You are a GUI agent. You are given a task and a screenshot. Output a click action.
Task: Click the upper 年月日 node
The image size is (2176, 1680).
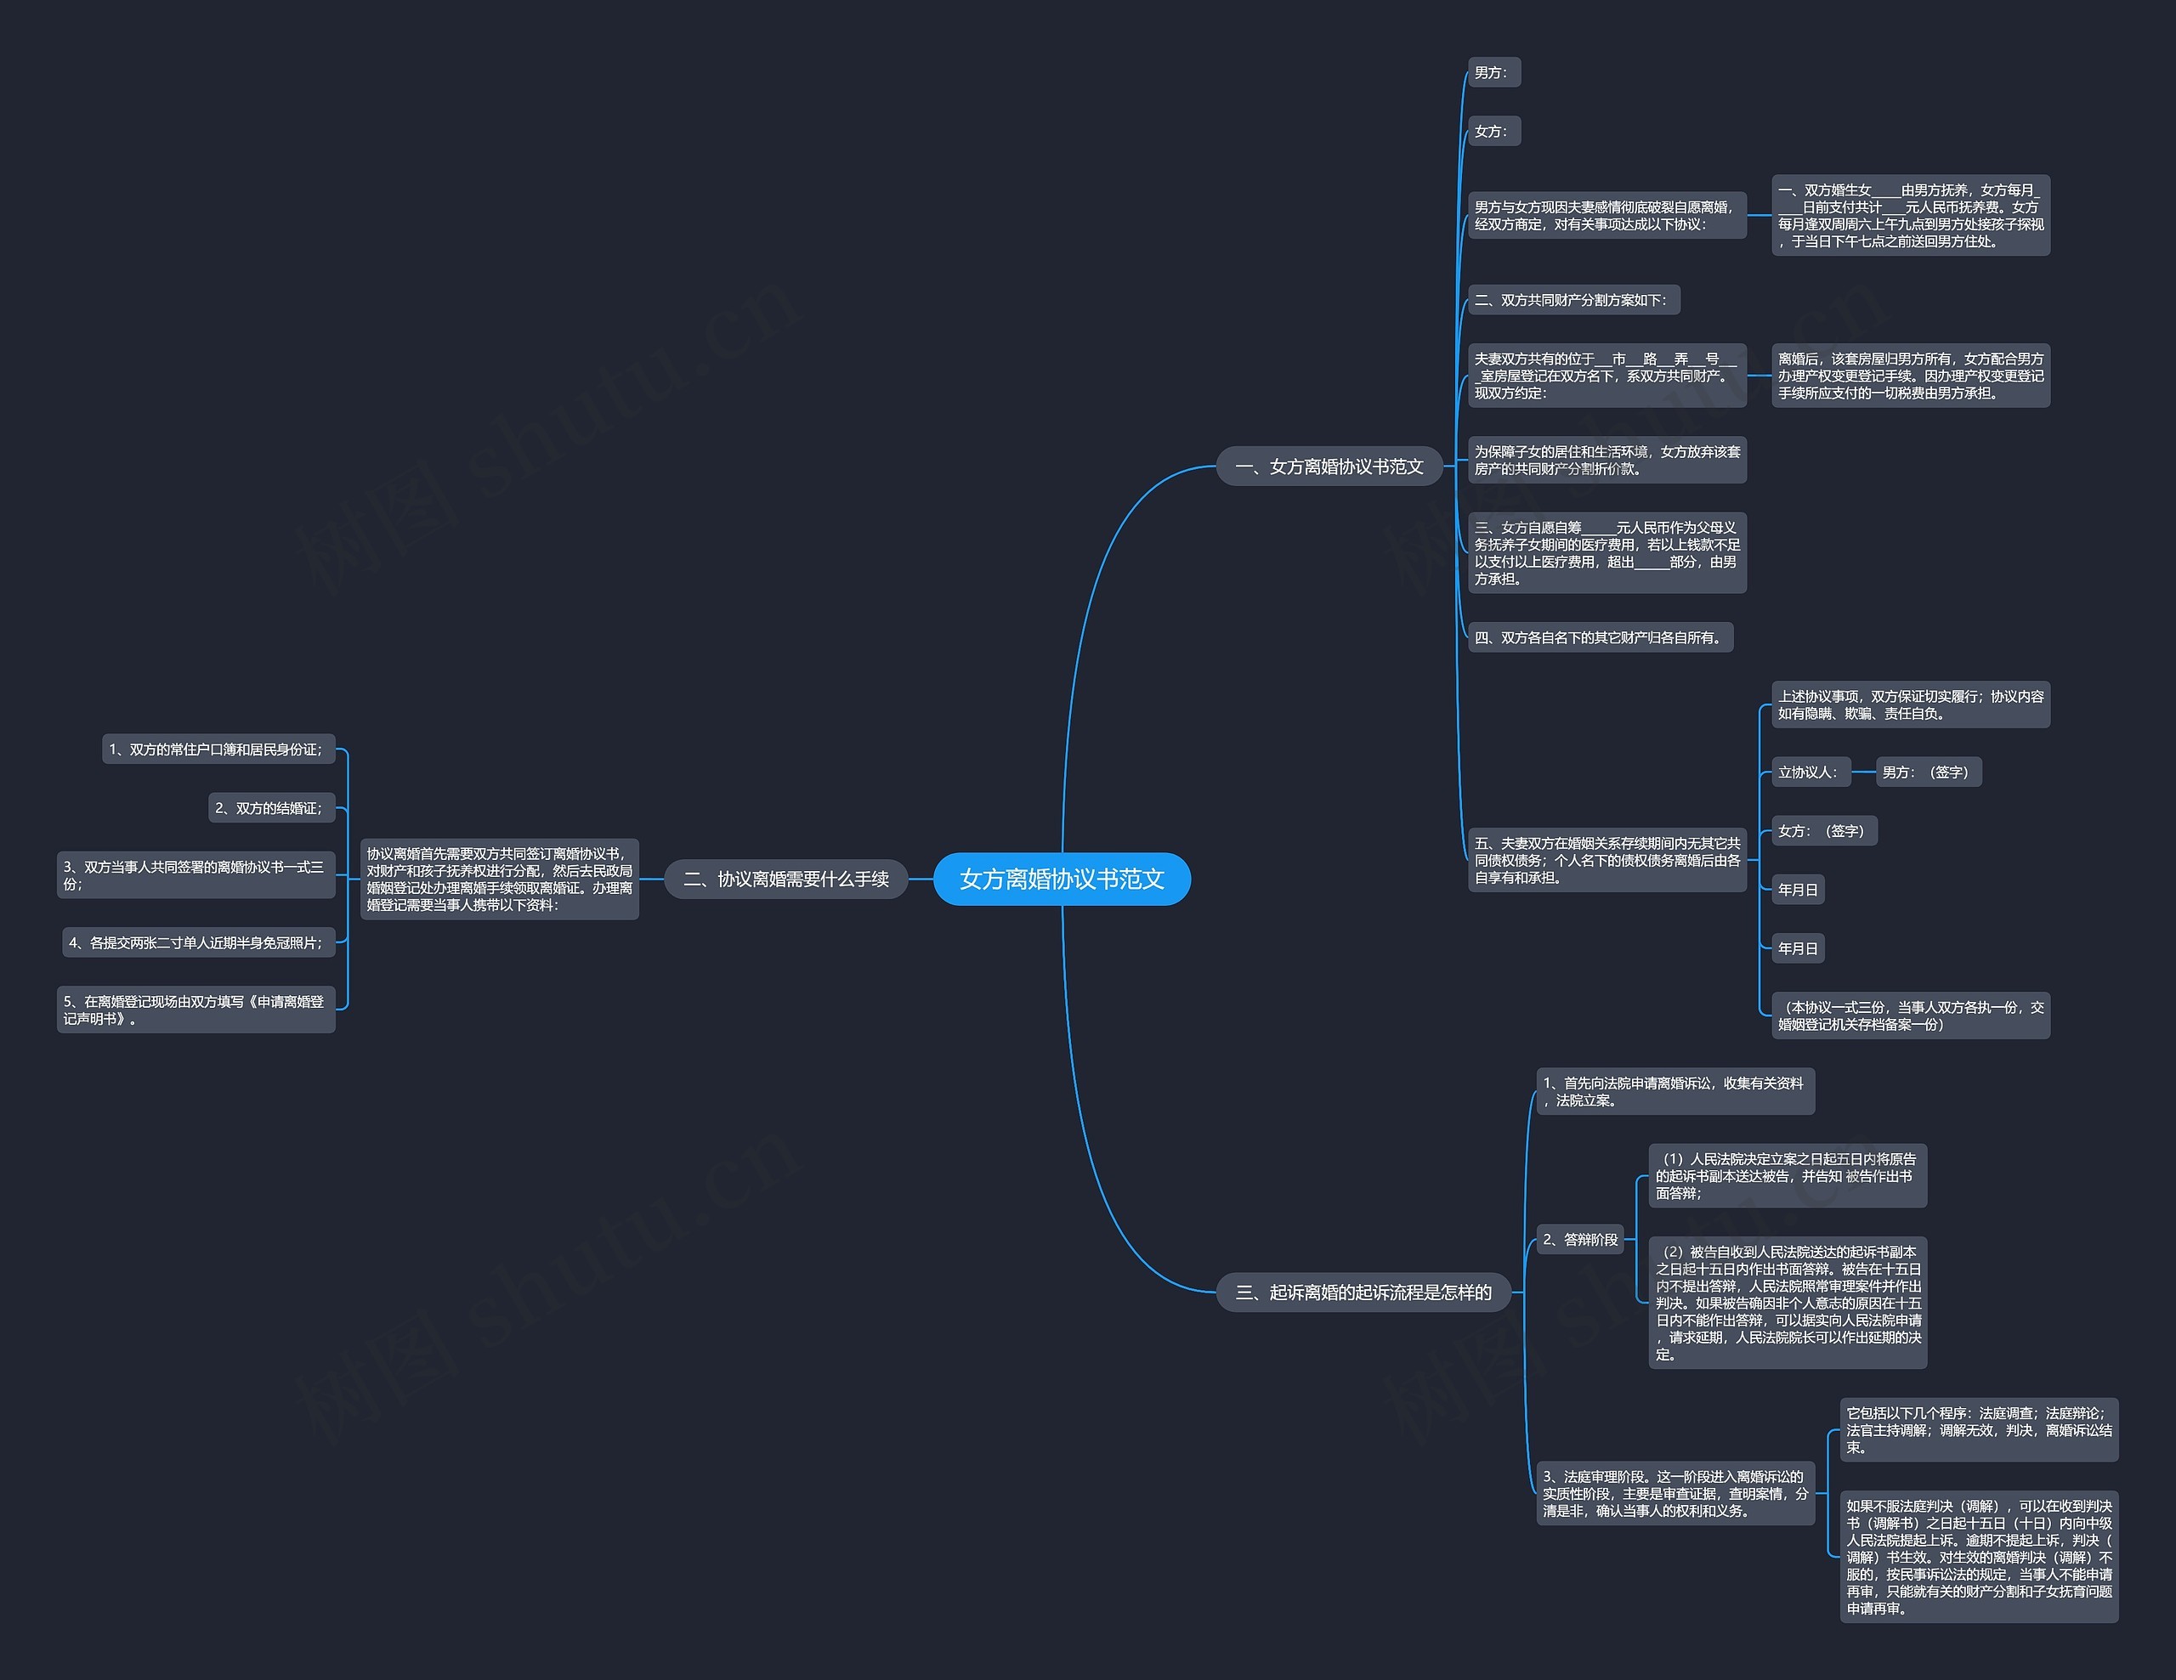click(1798, 890)
